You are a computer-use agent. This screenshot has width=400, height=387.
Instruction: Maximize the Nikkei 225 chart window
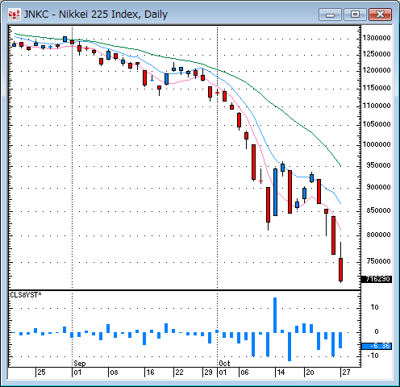pos(355,15)
